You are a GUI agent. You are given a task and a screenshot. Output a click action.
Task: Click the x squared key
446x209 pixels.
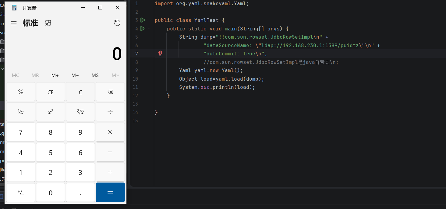(x=51, y=112)
